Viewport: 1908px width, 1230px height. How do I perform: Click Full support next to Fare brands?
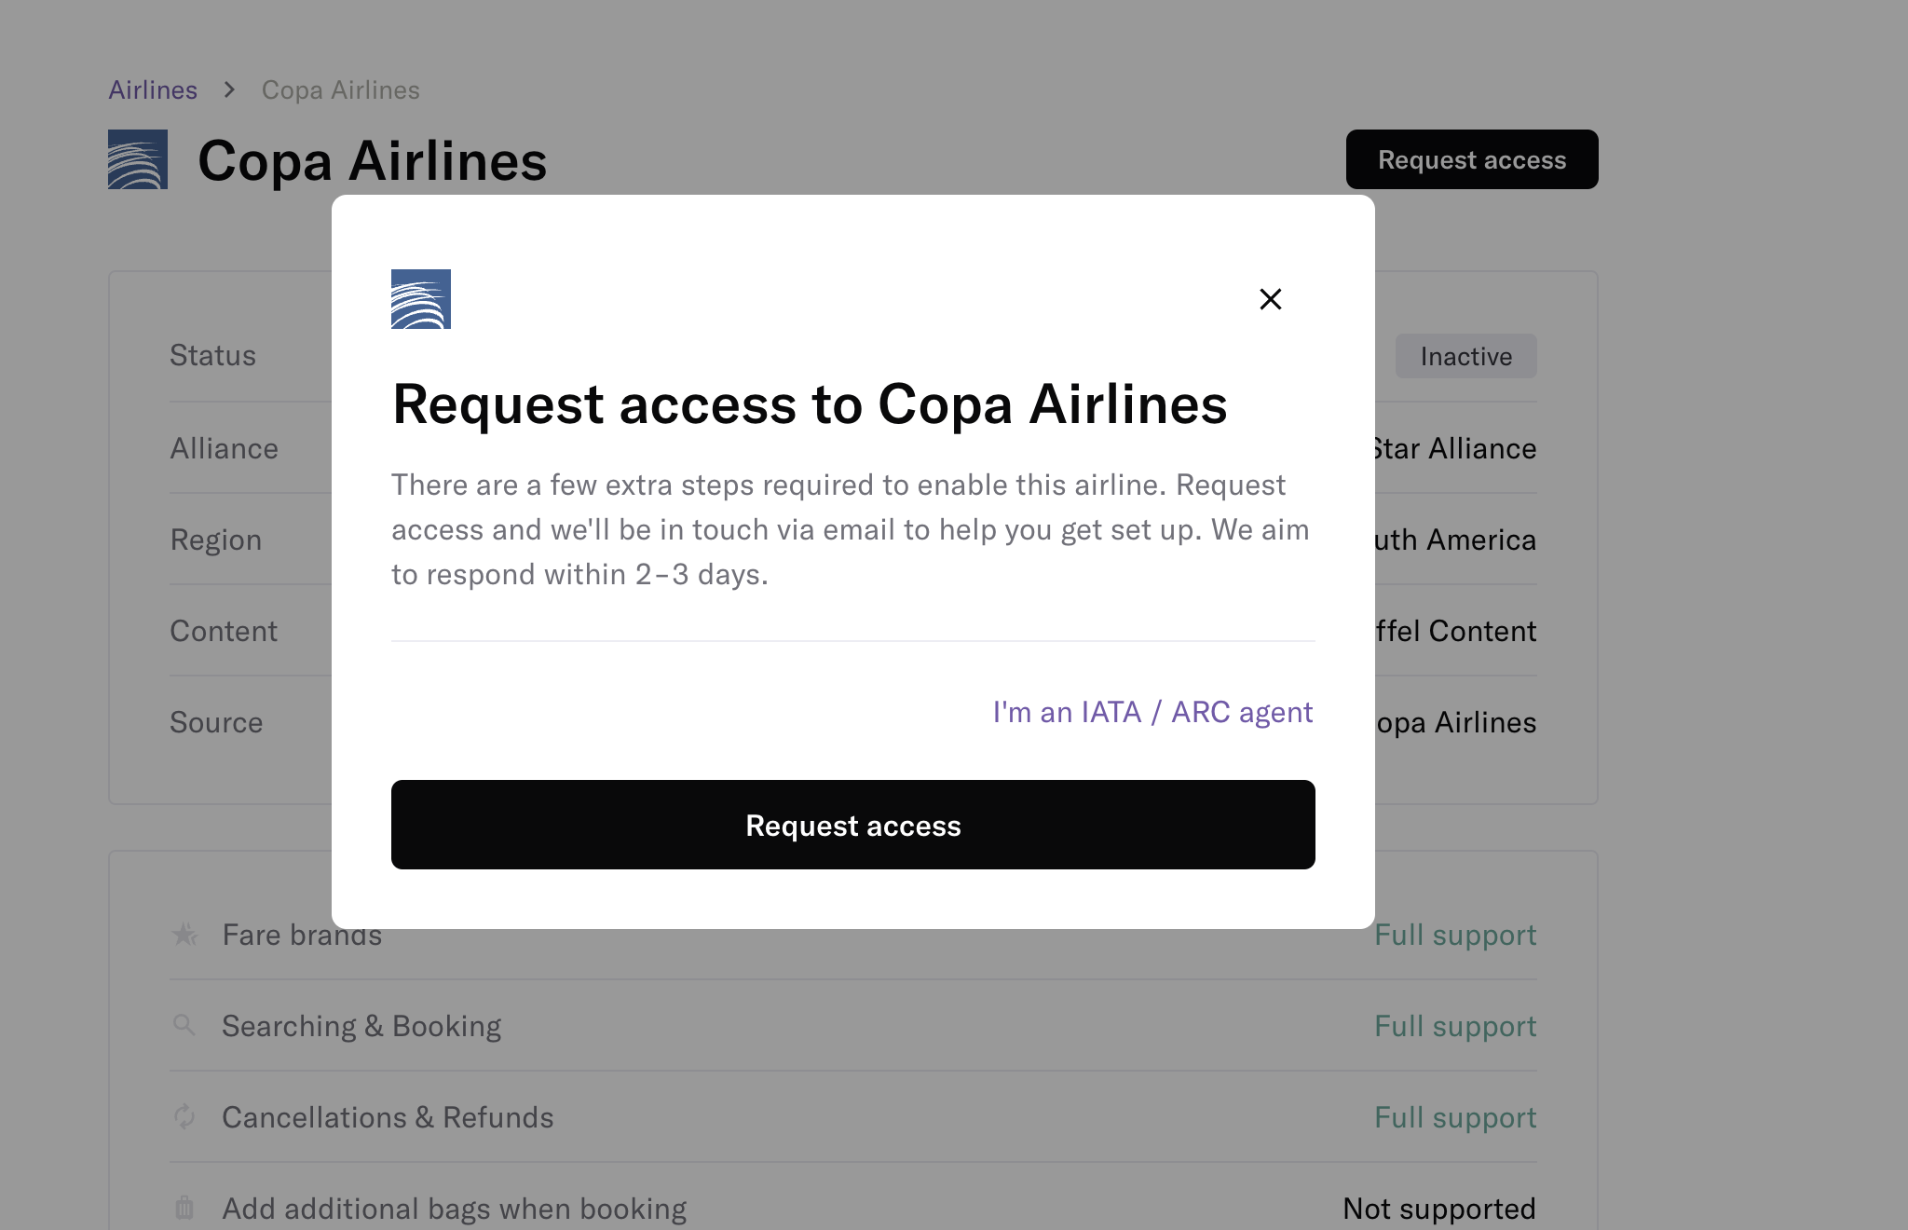(1455, 935)
